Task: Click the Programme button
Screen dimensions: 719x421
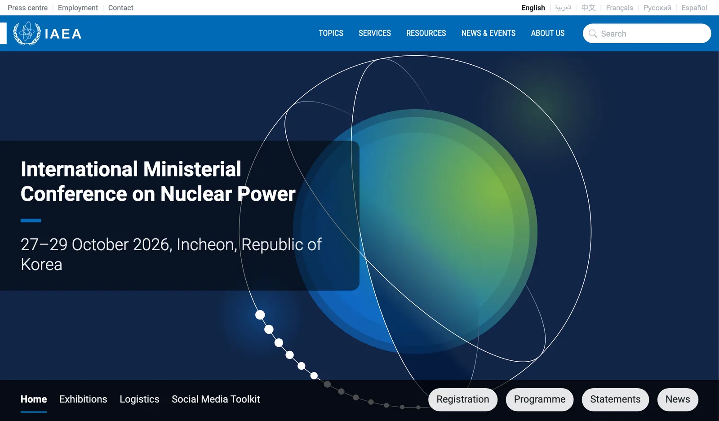Action: [x=540, y=399]
